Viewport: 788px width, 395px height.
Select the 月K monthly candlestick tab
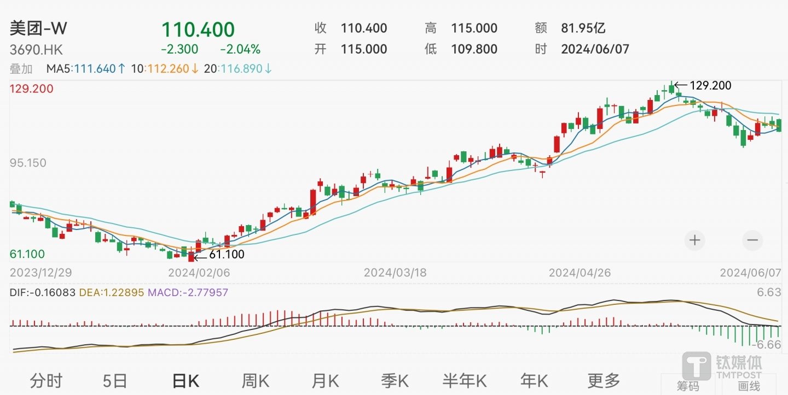click(326, 380)
